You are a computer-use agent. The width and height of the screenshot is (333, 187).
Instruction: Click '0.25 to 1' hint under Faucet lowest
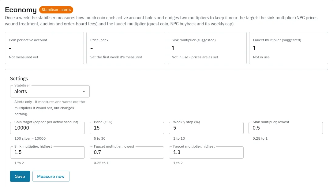[101, 163]
